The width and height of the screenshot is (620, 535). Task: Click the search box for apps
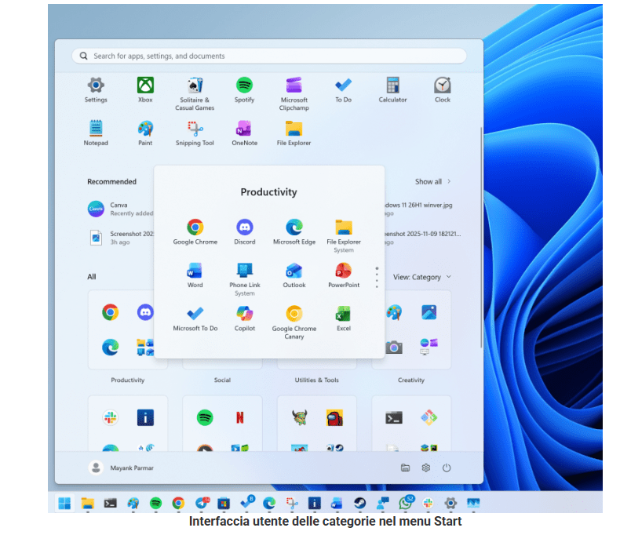coord(269,56)
